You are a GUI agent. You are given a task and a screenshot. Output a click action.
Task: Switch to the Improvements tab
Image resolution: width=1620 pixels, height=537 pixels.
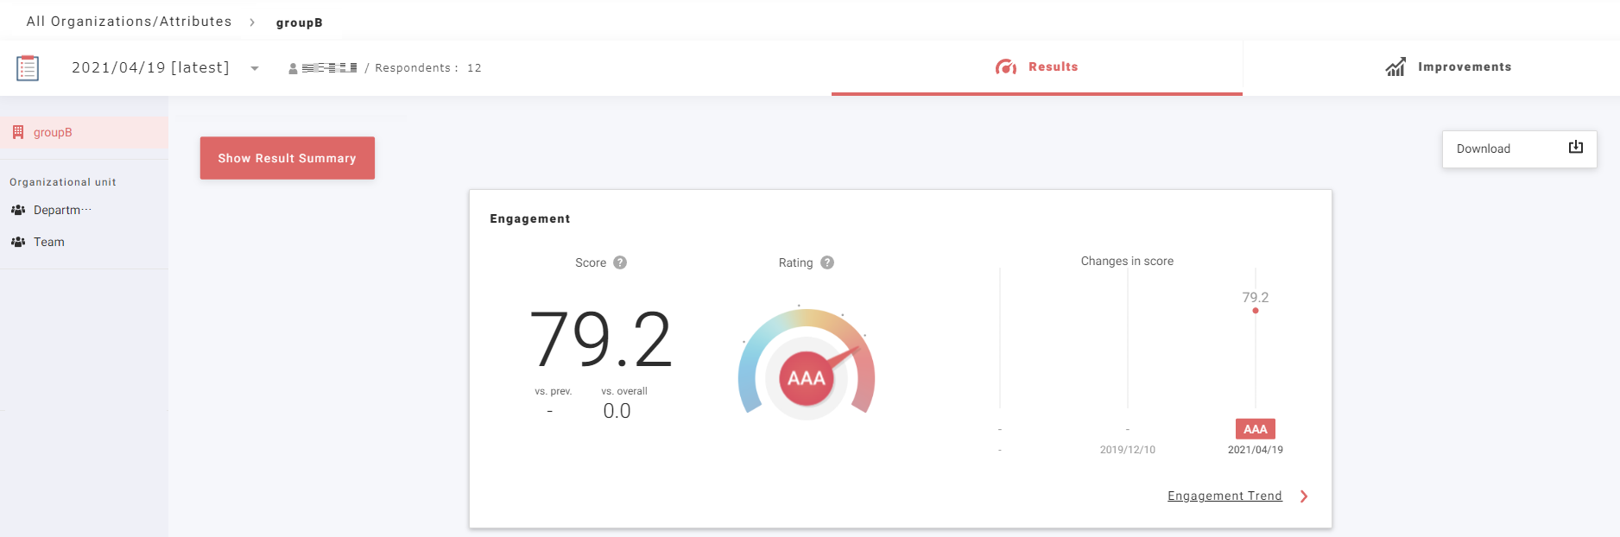1448,67
